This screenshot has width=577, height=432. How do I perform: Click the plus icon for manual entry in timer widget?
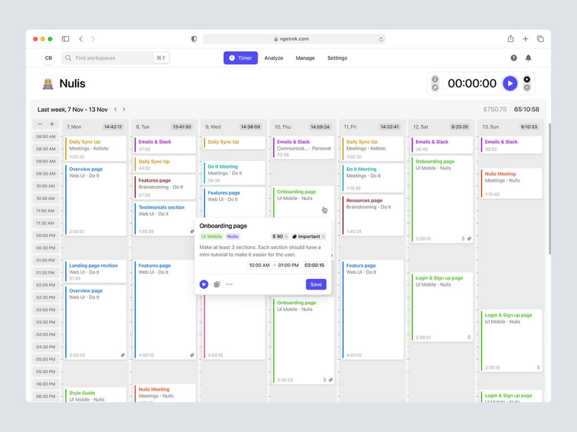[527, 88]
